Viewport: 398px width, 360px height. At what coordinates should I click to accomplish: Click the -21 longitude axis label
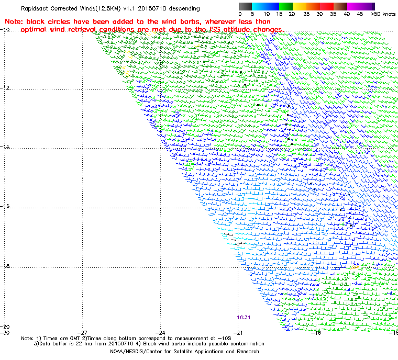point(238,333)
